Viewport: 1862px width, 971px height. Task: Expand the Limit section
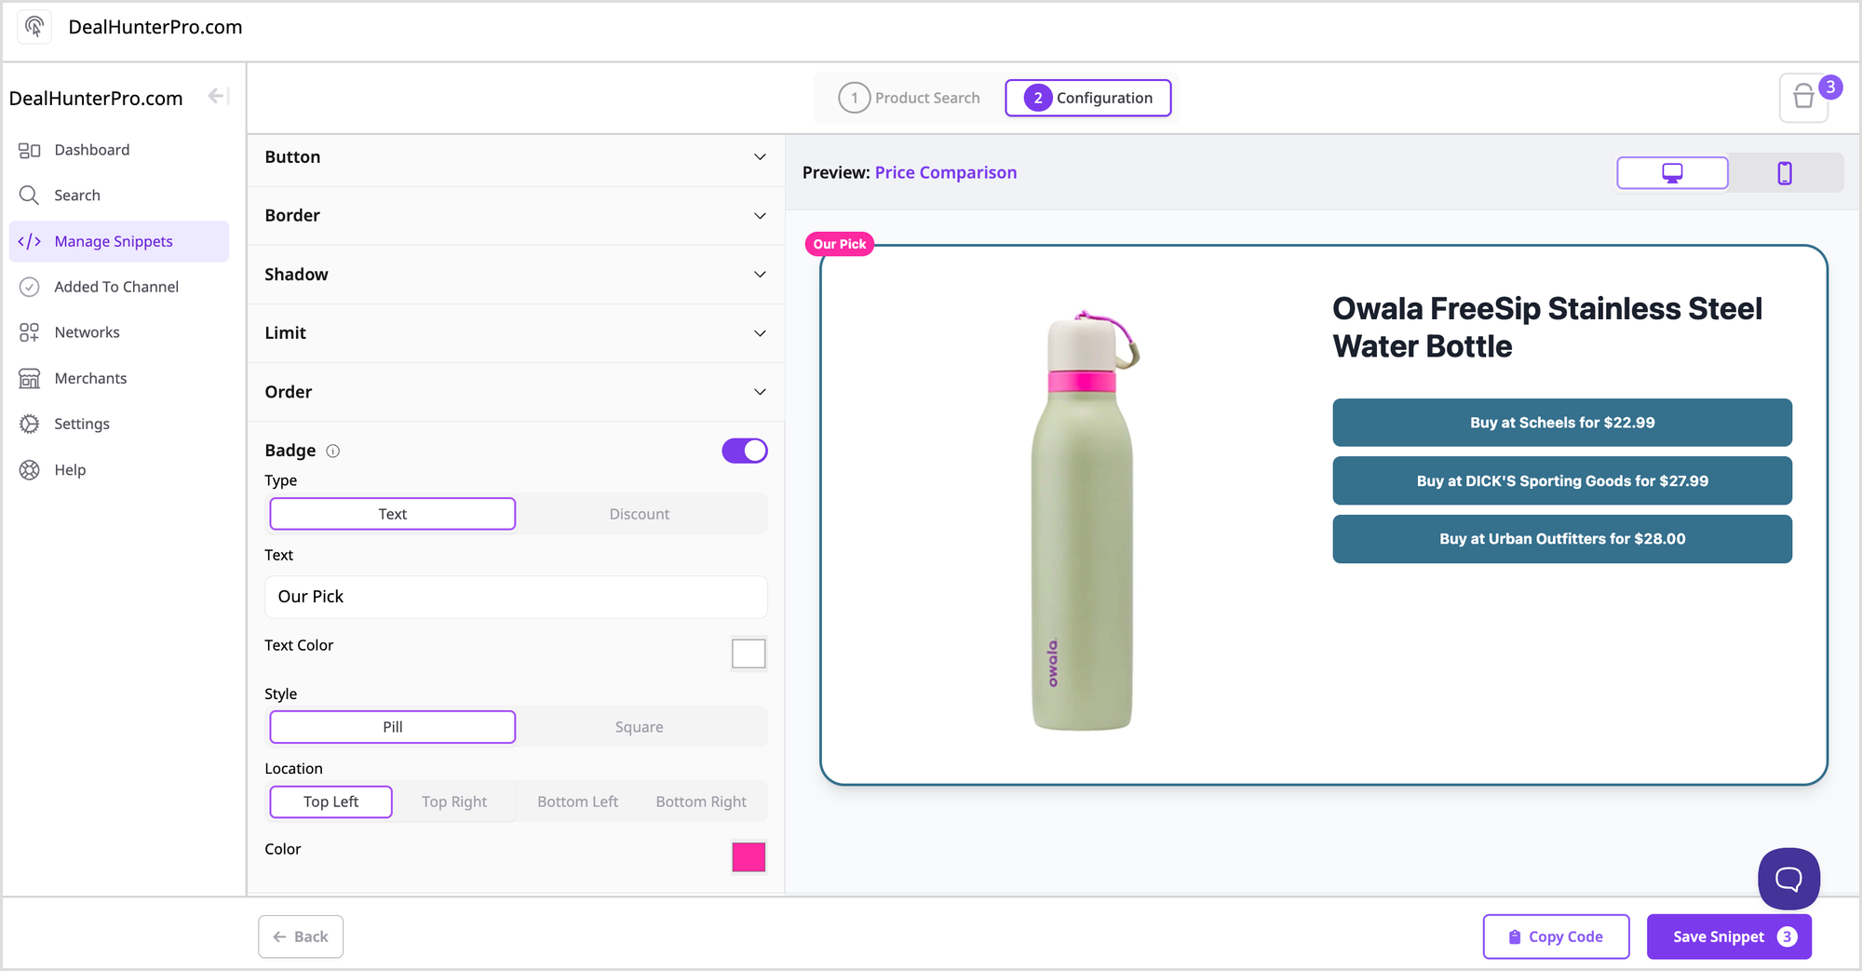tap(516, 333)
